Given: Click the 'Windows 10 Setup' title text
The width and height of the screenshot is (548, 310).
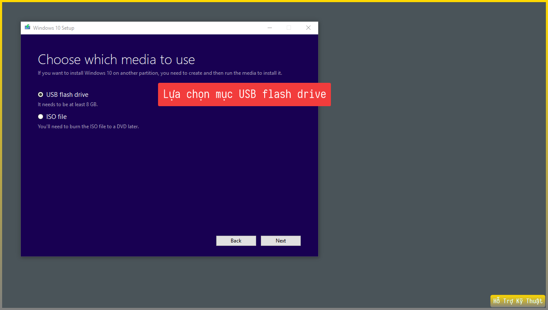Looking at the screenshot, I should pyautogui.click(x=54, y=28).
